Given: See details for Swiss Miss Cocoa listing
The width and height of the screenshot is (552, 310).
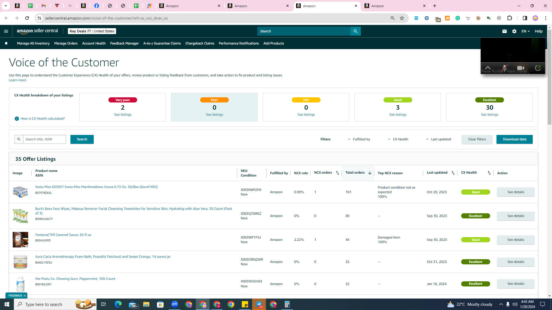Looking at the screenshot, I should pyautogui.click(x=516, y=192).
